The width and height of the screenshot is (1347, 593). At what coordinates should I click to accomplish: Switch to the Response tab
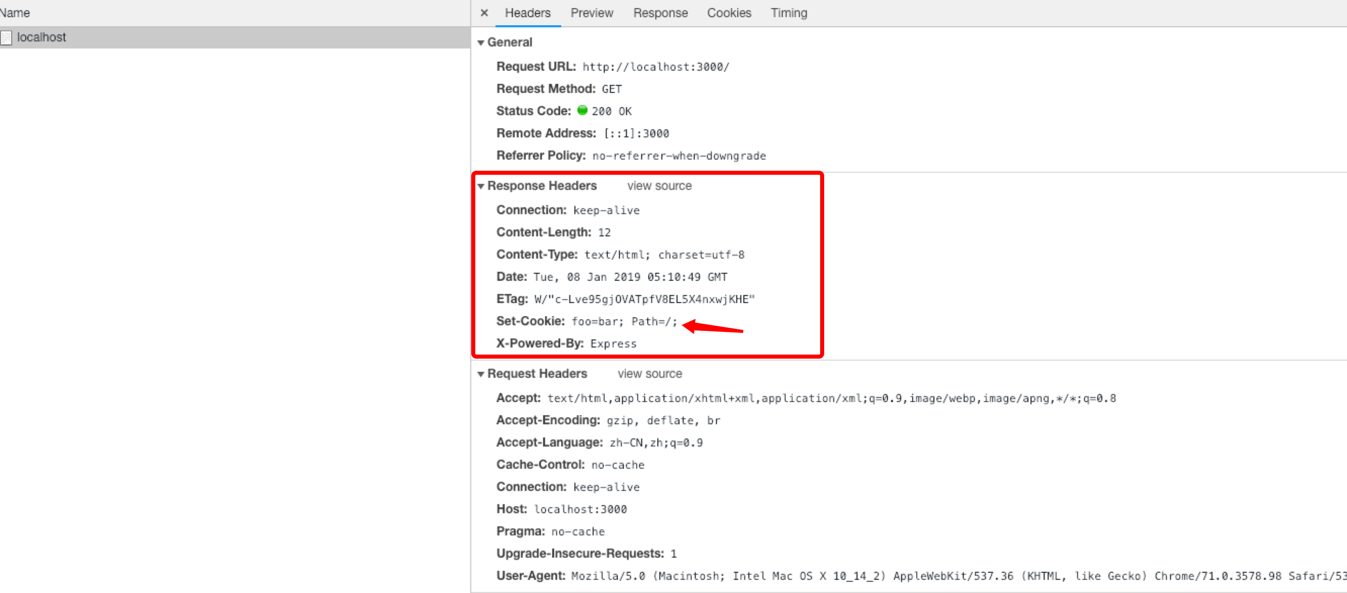[660, 13]
